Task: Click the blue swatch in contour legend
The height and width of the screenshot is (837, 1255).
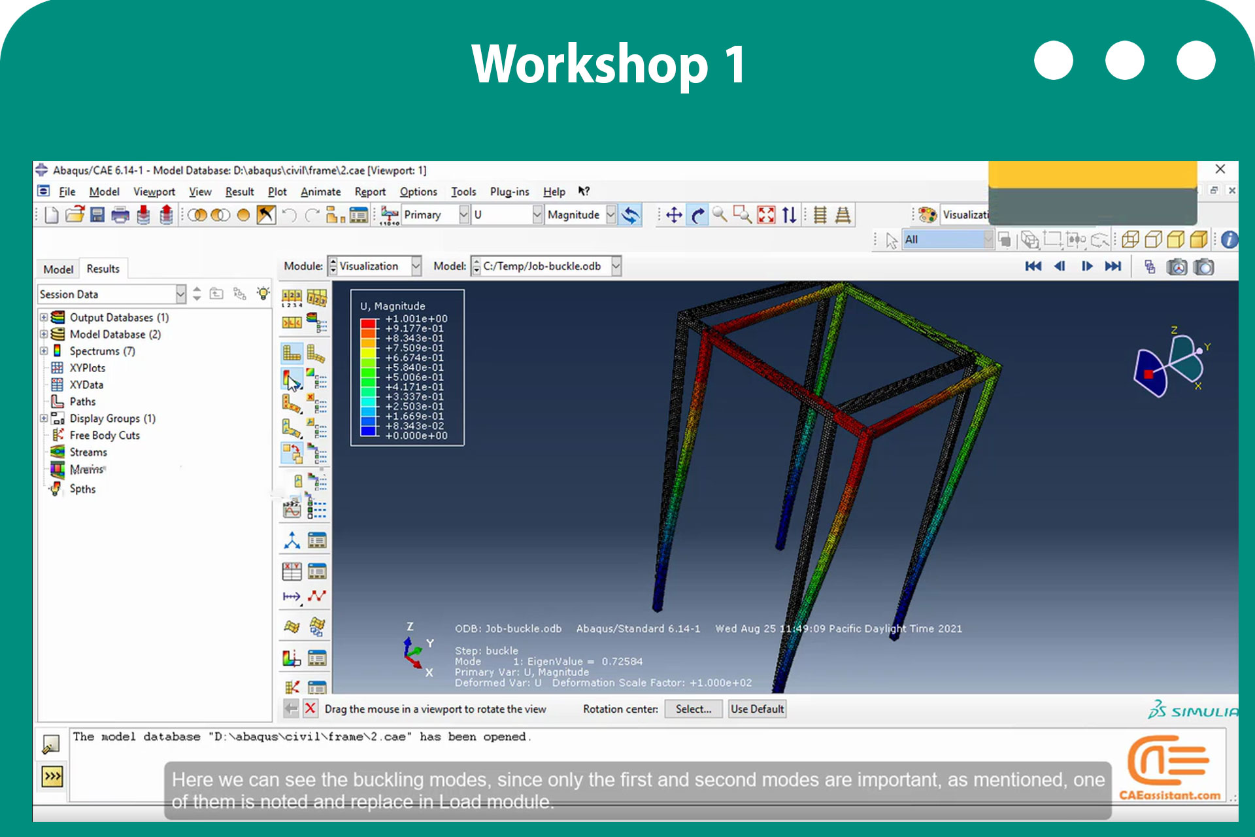Action: point(369,430)
